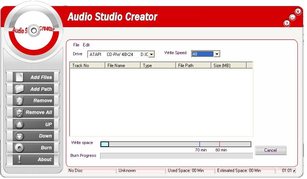Image resolution: width=307 pixels, height=179 pixels.
Task: Close Audio Studio Creator with the X icon
Action: coord(298,11)
